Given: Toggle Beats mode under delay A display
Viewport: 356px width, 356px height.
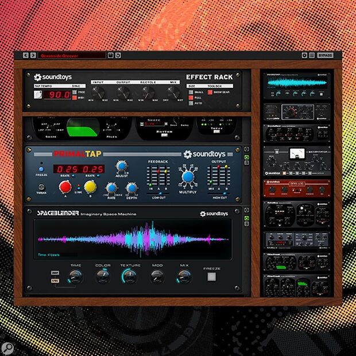Looking at the screenshot, I should 73,176.
